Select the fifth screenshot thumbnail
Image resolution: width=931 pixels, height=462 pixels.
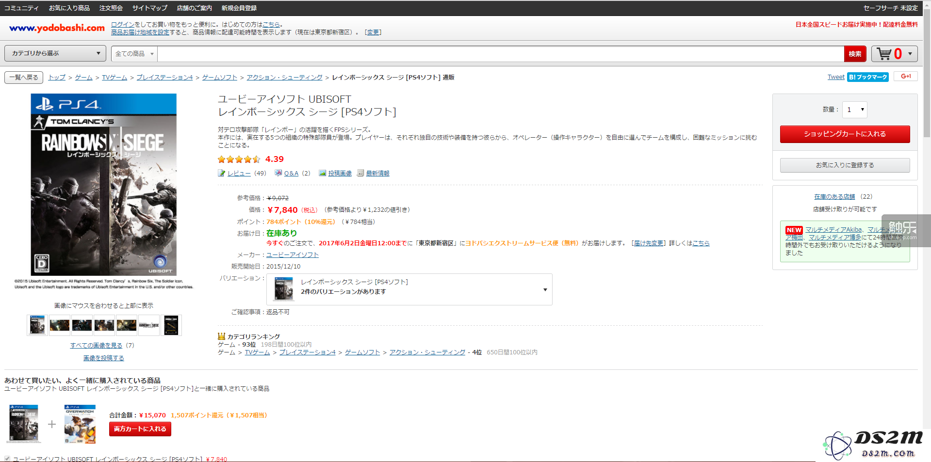[x=127, y=325]
